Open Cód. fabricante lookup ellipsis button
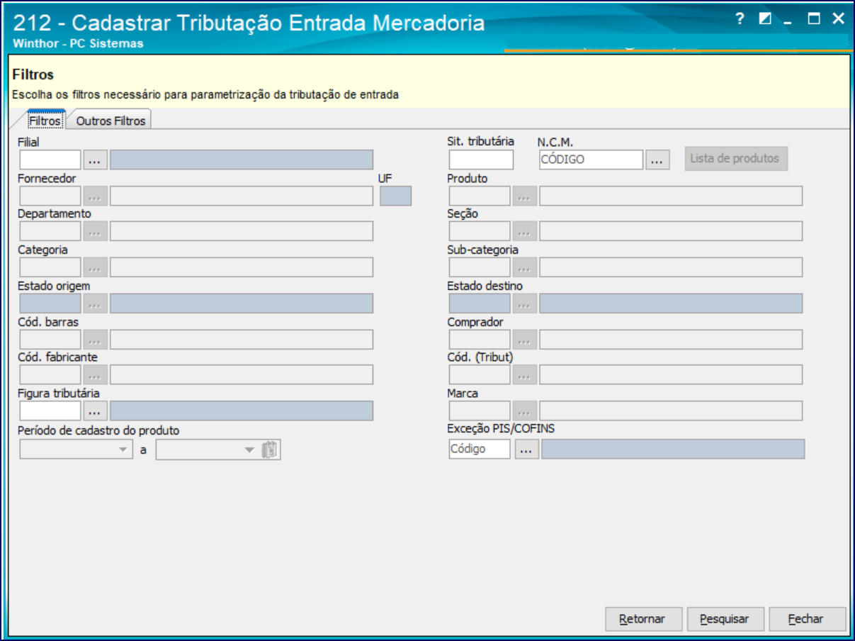The width and height of the screenshot is (855, 641). pyautogui.click(x=96, y=374)
